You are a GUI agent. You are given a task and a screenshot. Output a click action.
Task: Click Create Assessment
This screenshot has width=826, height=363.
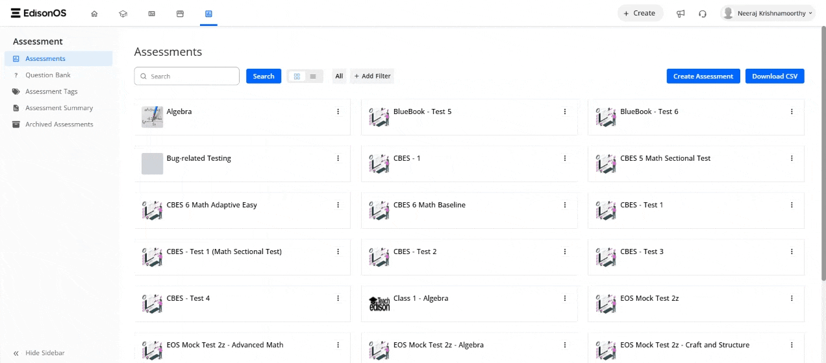point(703,76)
